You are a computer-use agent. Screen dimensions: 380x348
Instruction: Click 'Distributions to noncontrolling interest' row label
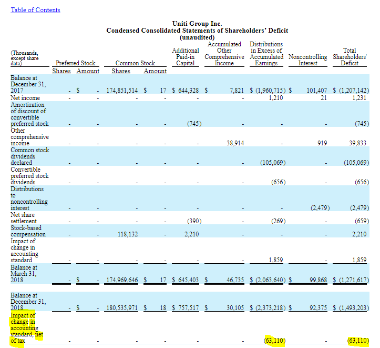(29, 198)
